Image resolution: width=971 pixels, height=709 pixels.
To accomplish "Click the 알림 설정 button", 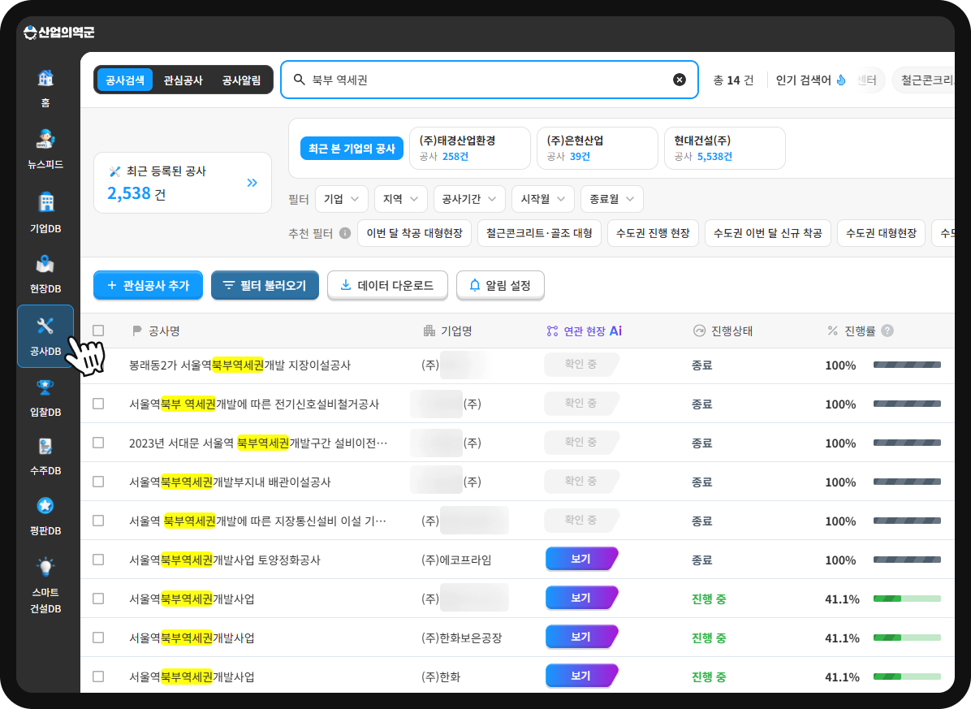I will [500, 285].
